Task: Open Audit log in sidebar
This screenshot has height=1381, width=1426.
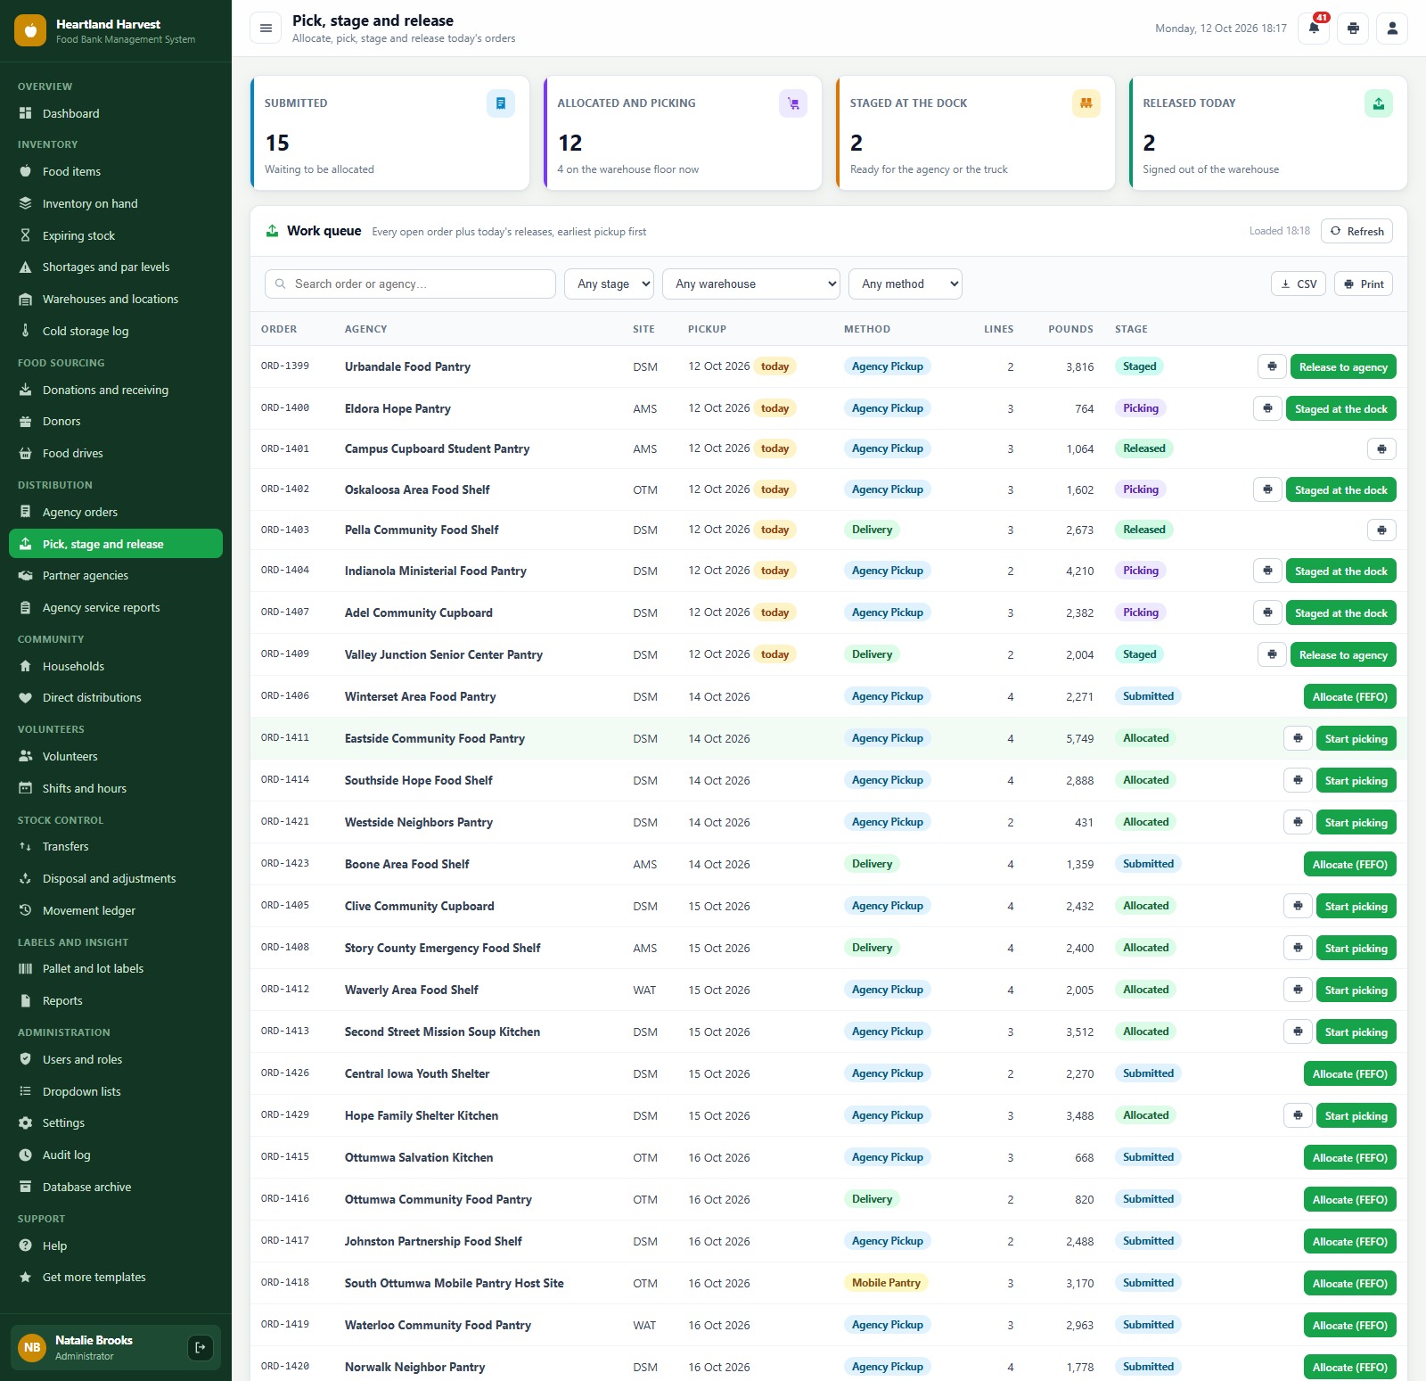Action: pos(116,1155)
